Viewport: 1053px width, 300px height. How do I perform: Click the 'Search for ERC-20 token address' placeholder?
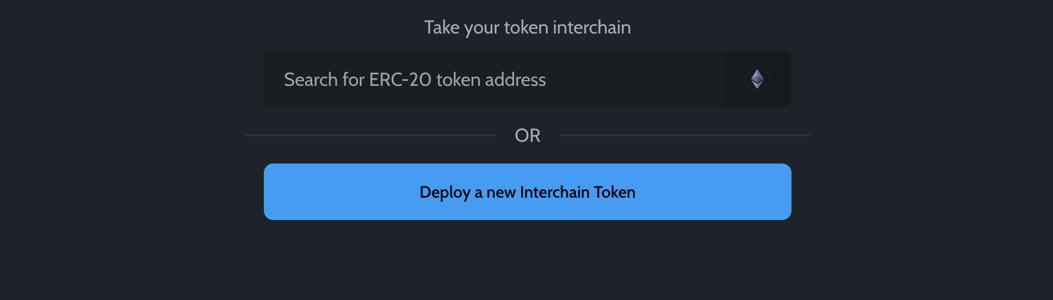(x=415, y=79)
